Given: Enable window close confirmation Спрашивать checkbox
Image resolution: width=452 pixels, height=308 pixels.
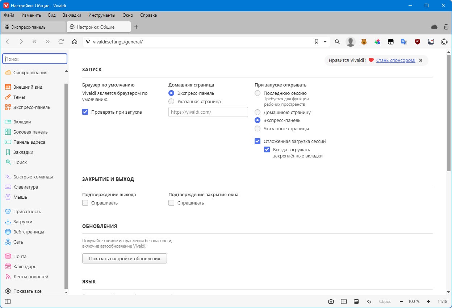Looking at the screenshot, I should [171, 203].
